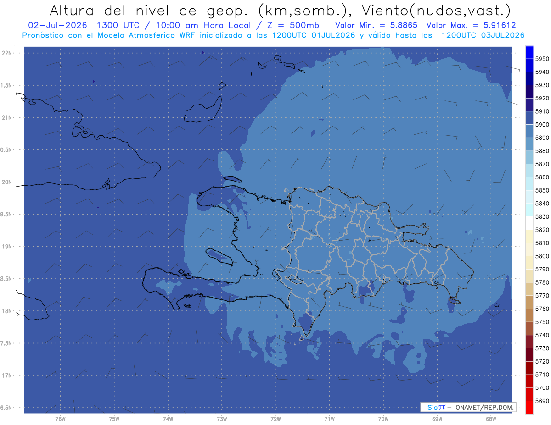Click the 'Valor Max. = 5.91612' text
Image resolution: width=551 pixels, height=425 pixels.
(x=471, y=26)
